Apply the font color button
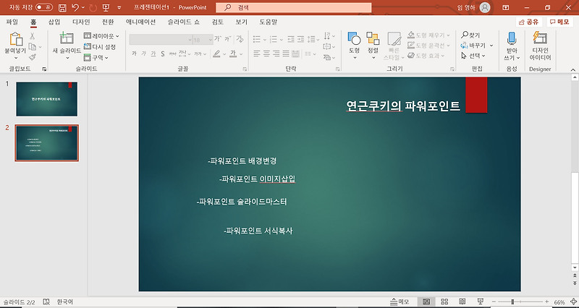 pyautogui.click(x=233, y=54)
